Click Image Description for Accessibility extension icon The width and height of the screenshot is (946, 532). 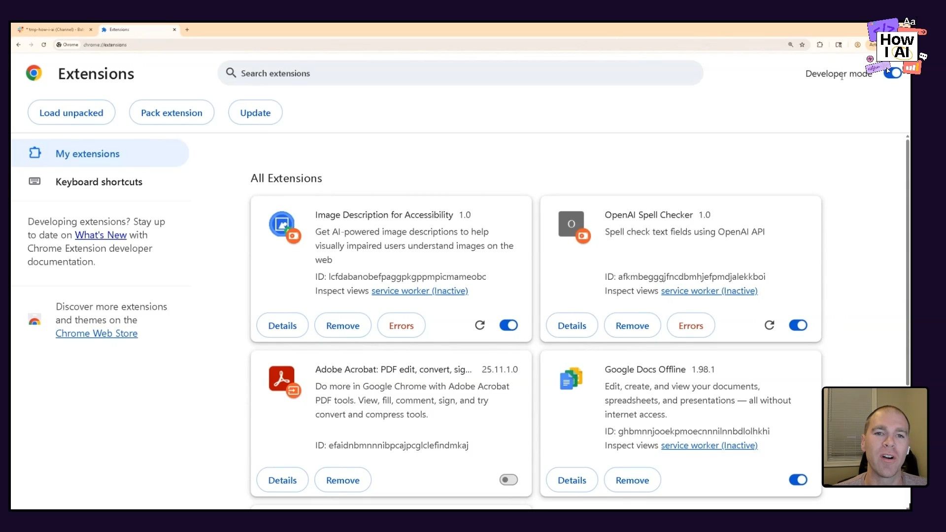pyautogui.click(x=284, y=227)
